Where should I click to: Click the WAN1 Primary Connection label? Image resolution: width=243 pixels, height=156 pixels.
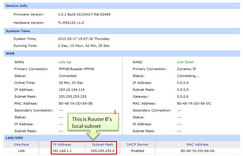click(x=31, y=69)
